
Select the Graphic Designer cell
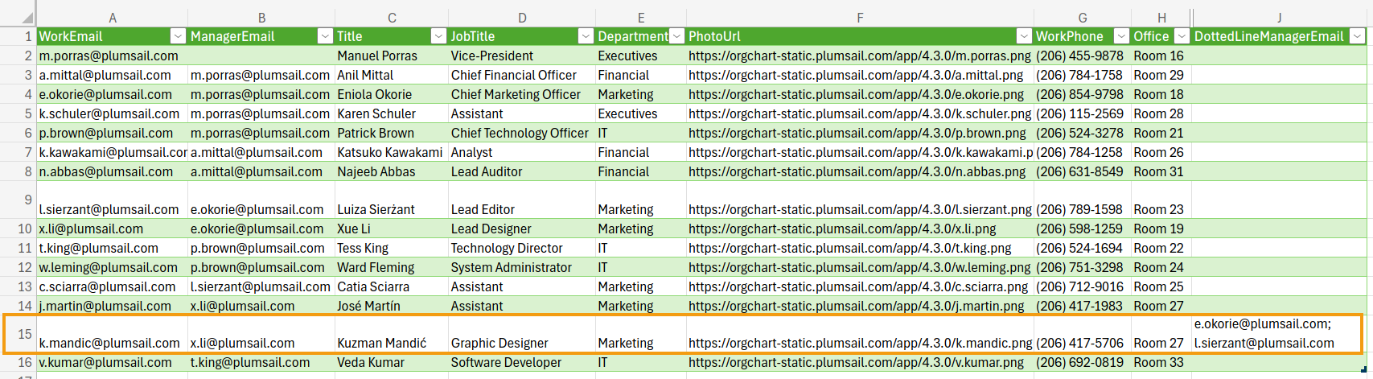(x=521, y=334)
